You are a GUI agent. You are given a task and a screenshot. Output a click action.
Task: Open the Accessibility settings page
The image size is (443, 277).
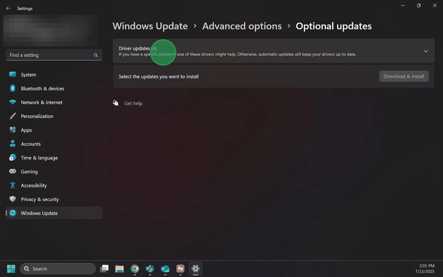pos(33,185)
